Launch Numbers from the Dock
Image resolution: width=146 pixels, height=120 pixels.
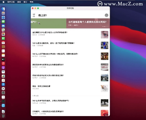pyautogui.click(x=3, y=76)
